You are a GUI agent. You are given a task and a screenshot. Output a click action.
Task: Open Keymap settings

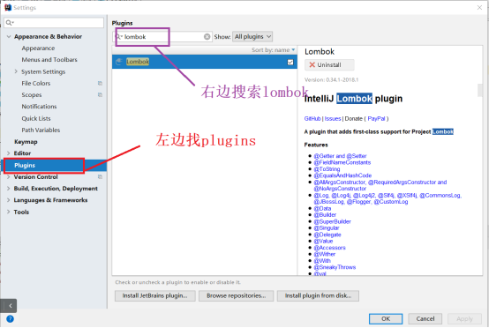coord(26,142)
